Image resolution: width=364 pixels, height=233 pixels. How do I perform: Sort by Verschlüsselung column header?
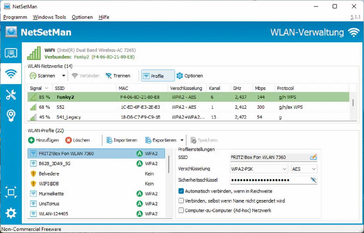(x=187, y=88)
